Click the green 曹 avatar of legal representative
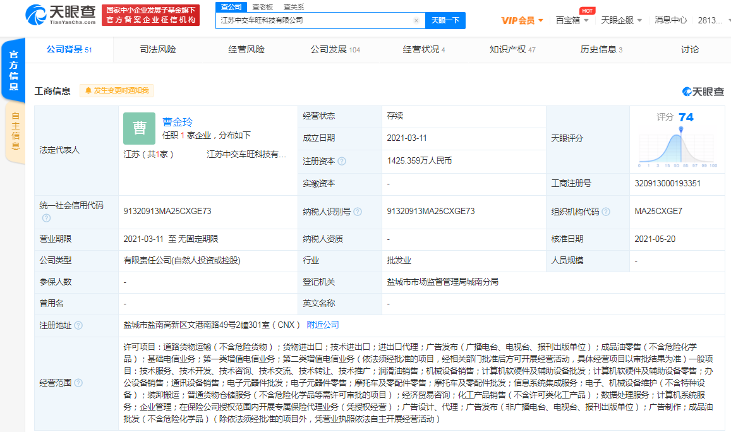 click(138, 128)
